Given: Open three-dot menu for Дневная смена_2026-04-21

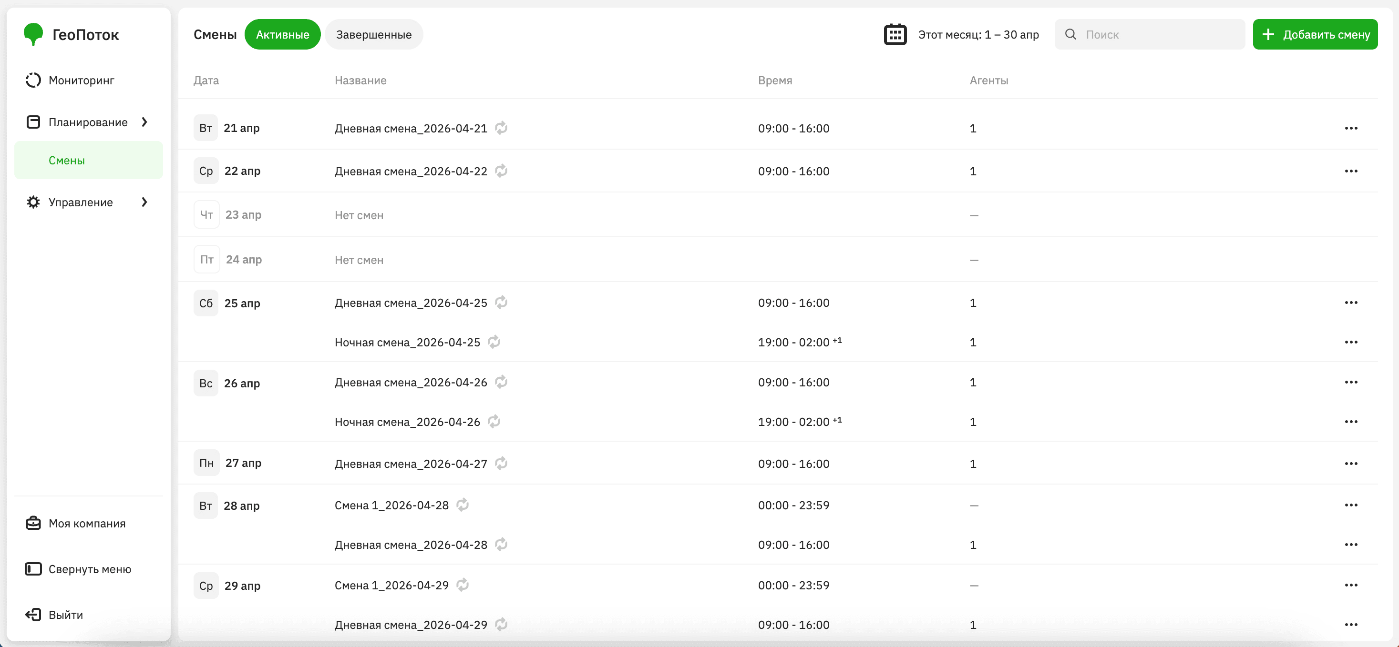Looking at the screenshot, I should click(x=1351, y=128).
